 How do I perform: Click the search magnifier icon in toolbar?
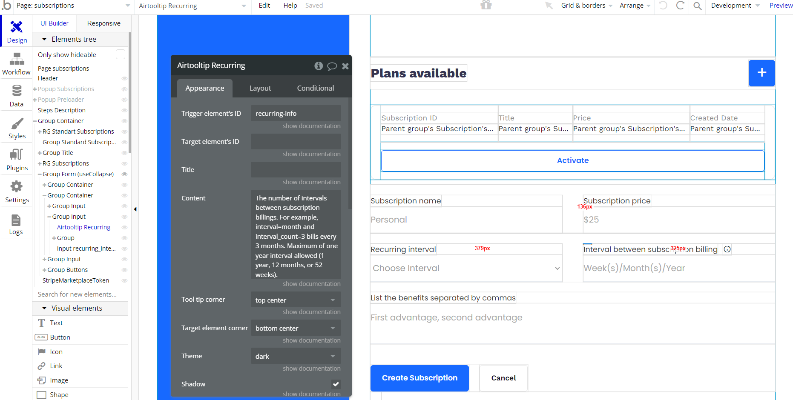click(x=697, y=6)
